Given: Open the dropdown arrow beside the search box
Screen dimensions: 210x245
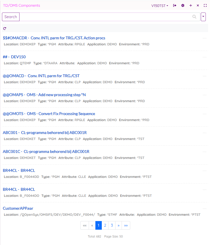Looking at the screenshot, I should click(x=203, y=17).
